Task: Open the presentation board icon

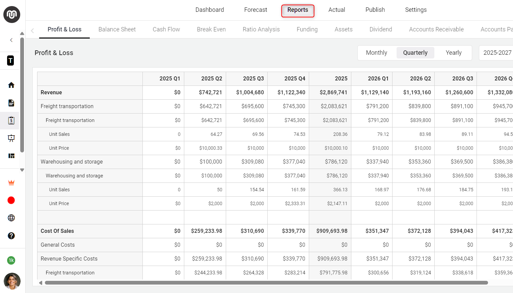Action: tap(11, 138)
